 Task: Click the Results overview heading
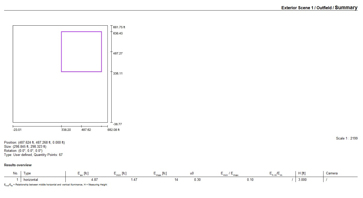point(18,165)
